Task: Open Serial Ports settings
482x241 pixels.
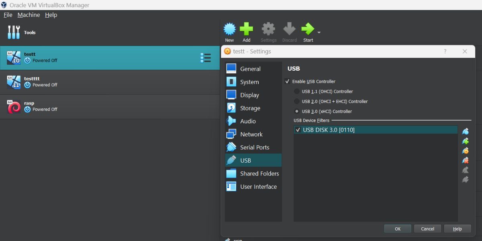Action: 255,147
